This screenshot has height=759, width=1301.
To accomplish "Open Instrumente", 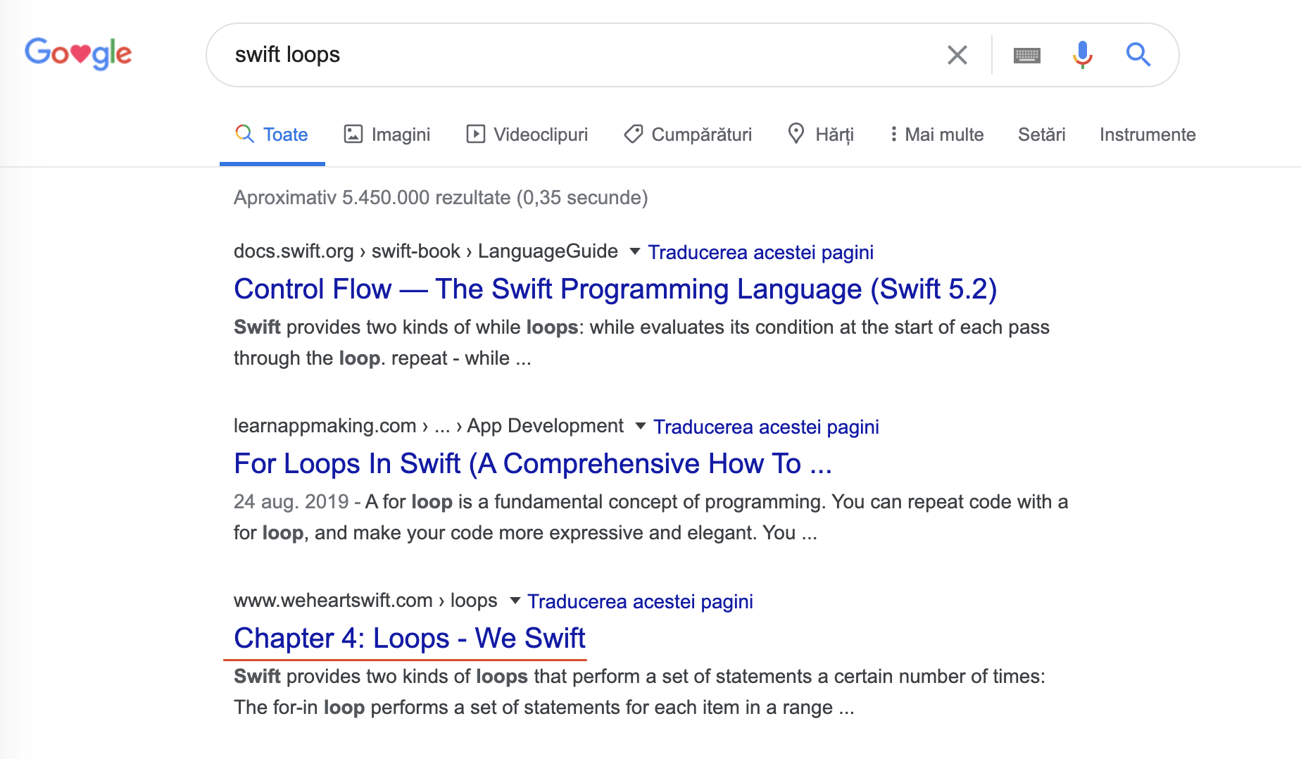I will [x=1148, y=134].
